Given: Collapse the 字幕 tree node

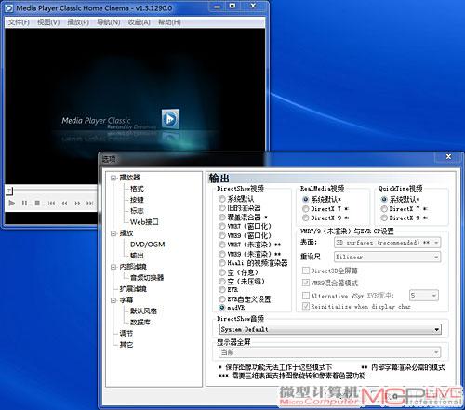Looking at the screenshot, I should coord(113,300).
